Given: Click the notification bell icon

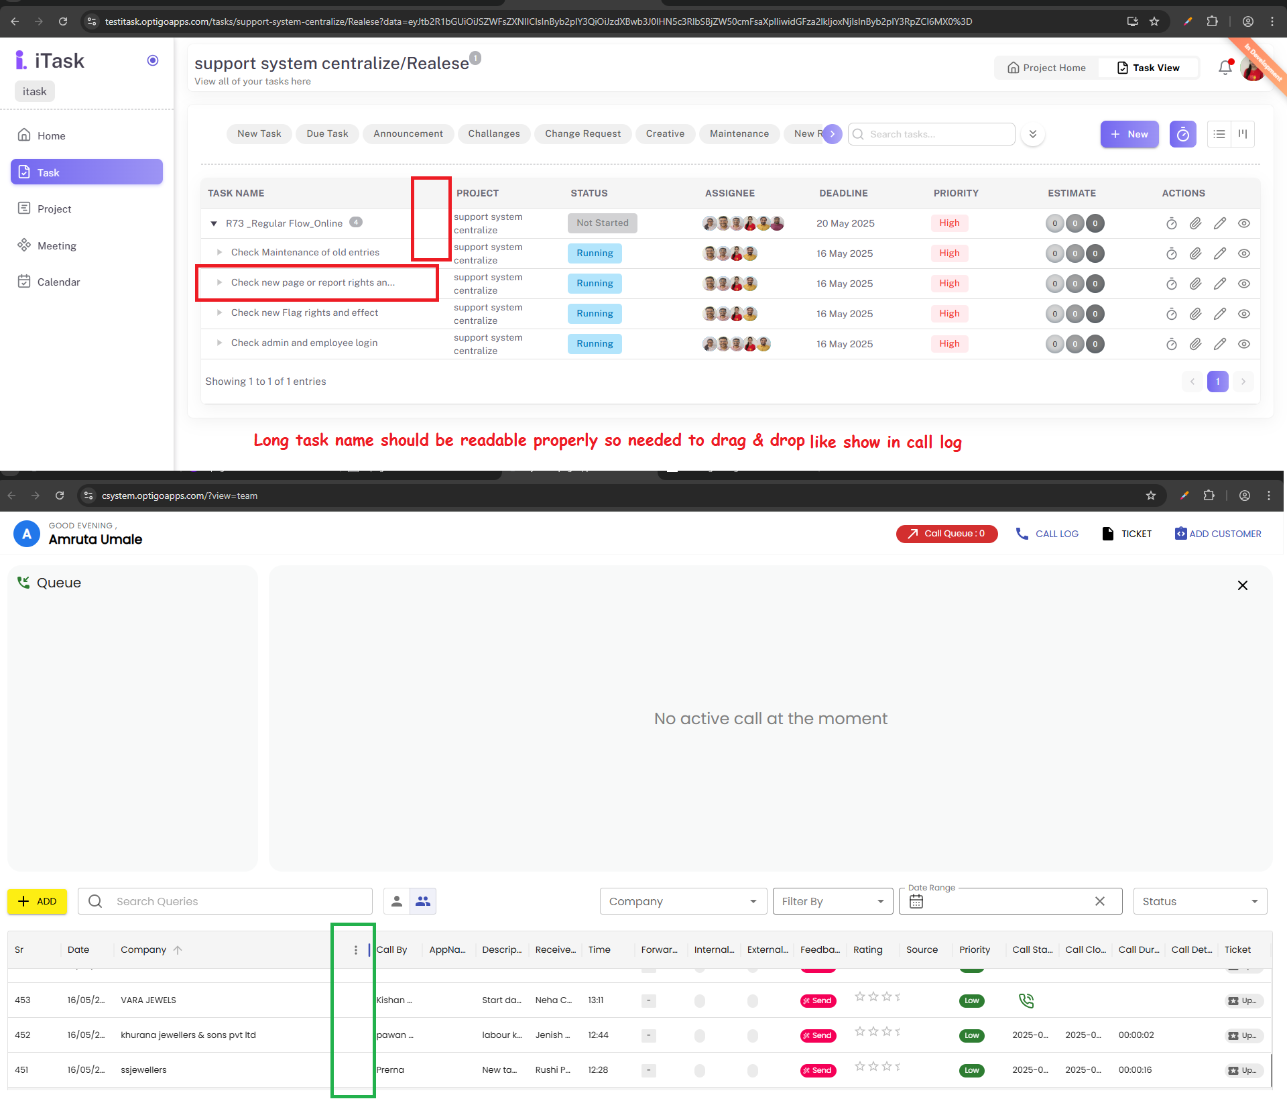Looking at the screenshot, I should coord(1225,68).
